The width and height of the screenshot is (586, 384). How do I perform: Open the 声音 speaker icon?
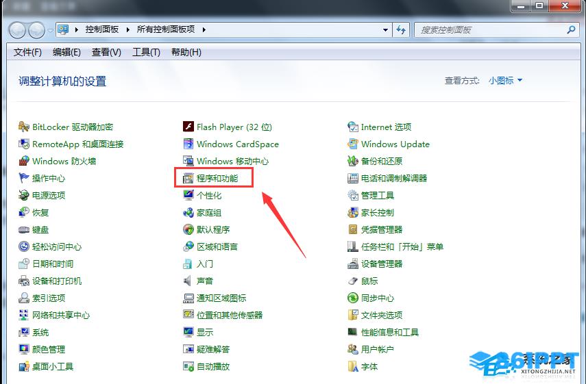point(188,281)
